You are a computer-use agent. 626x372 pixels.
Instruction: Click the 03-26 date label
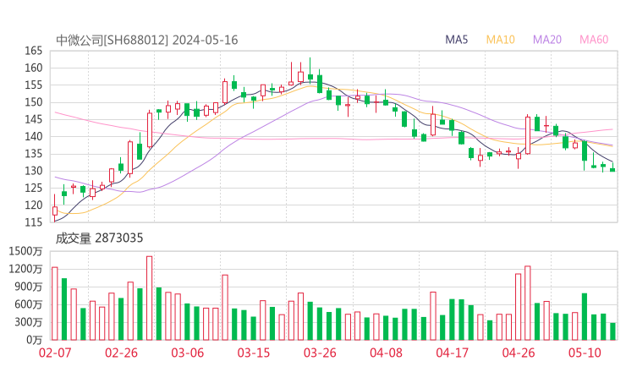coord(320,353)
